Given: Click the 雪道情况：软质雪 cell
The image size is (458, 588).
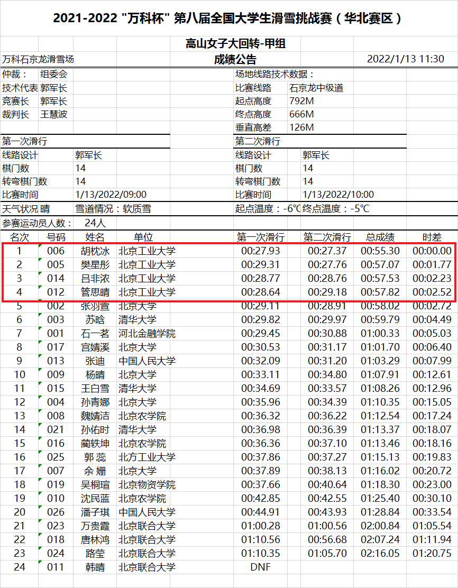Looking at the screenshot, I should (113, 208).
